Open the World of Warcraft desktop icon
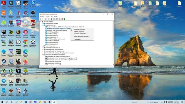The height and width of the screenshot is (104, 185). pyautogui.click(x=18, y=34)
